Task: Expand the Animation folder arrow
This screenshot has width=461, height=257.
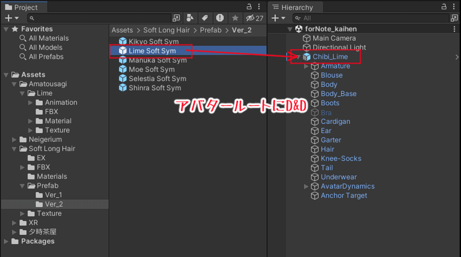Action: coord(30,103)
